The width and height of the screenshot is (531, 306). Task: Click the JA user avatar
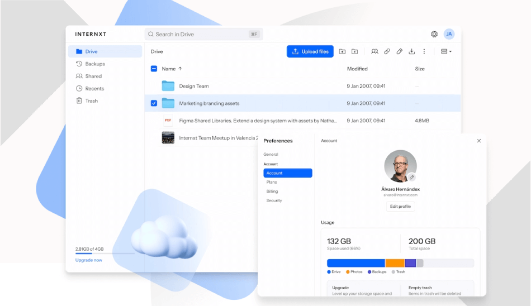tap(449, 34)
